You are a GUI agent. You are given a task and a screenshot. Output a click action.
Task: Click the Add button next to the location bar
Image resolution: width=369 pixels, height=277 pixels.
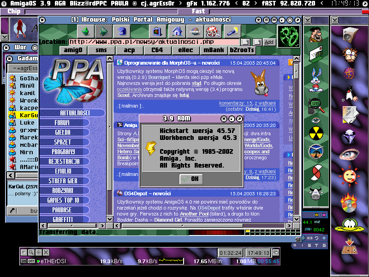click(269, 42)
